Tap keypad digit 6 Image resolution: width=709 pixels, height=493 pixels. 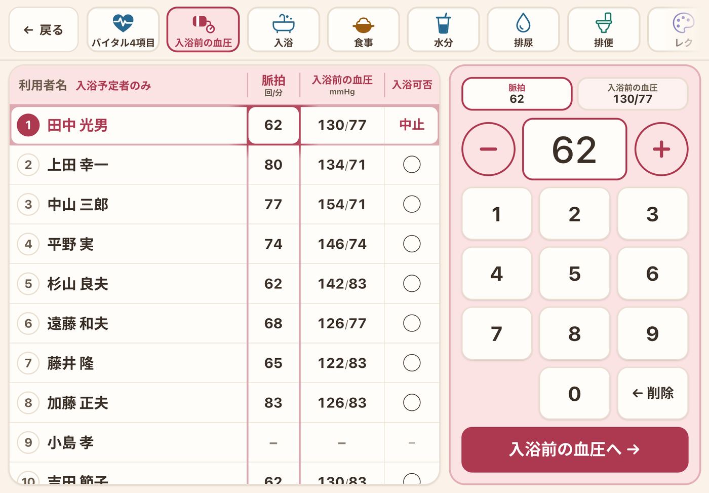pyautogui.click(x=652, y=274)
